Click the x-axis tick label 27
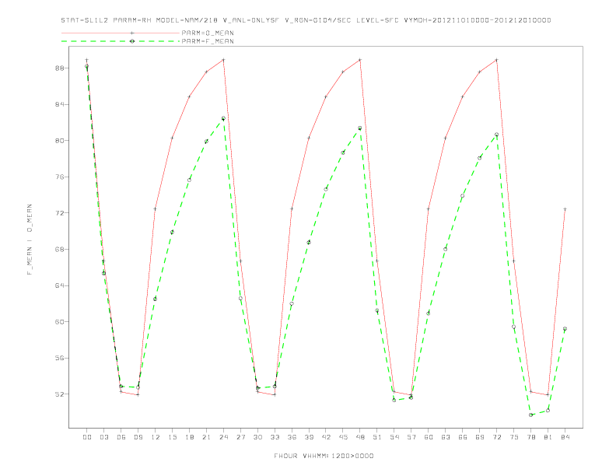 (x=240, y=437)
